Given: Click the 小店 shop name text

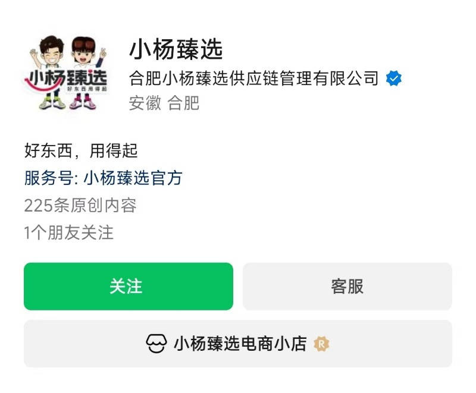Looking at the screenshot, I should tap(240, 344).
